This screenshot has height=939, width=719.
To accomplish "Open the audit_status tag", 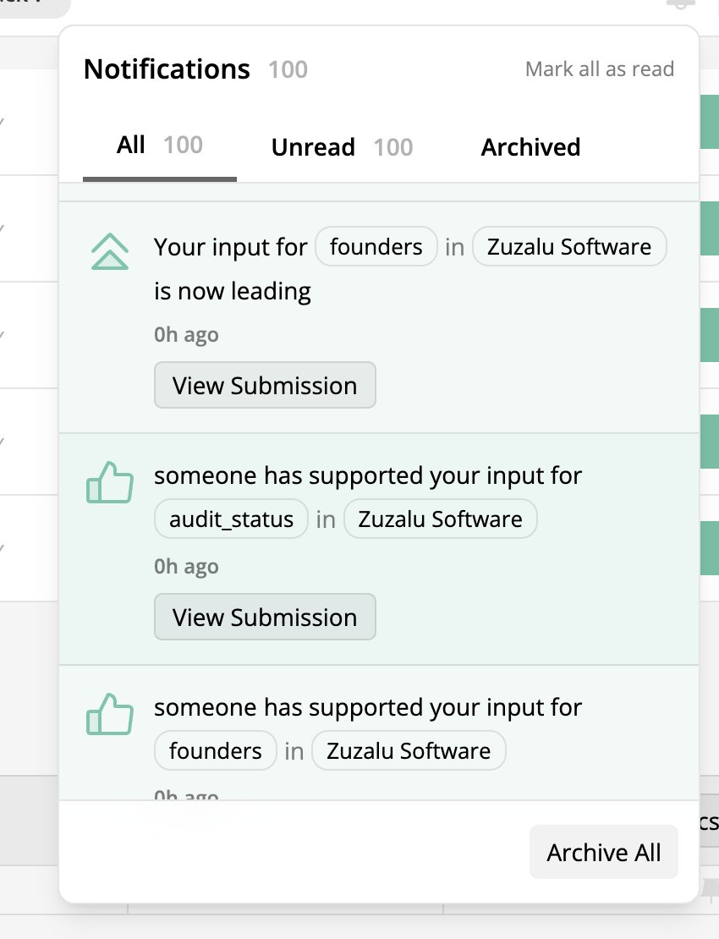I will pos(231,519).
